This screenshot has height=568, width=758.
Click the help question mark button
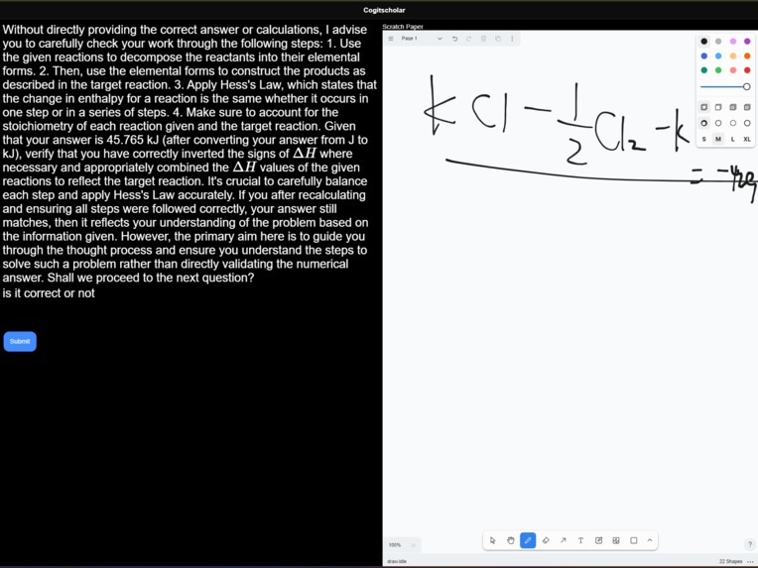[x=750, y=544]
